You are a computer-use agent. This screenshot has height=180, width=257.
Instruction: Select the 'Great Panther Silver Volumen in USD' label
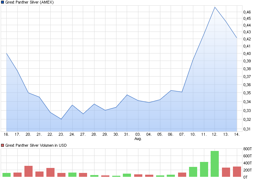click(36, 145)
